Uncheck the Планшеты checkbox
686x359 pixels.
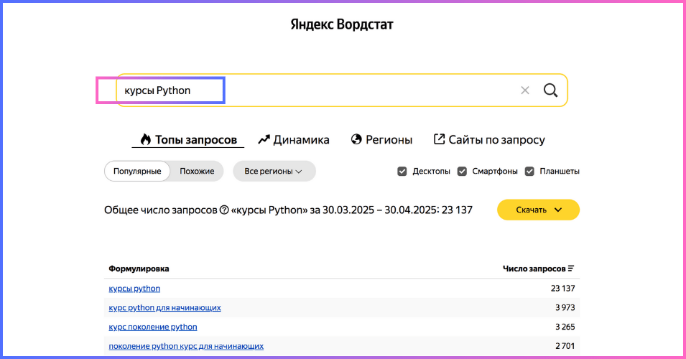(x=529, y=172)
